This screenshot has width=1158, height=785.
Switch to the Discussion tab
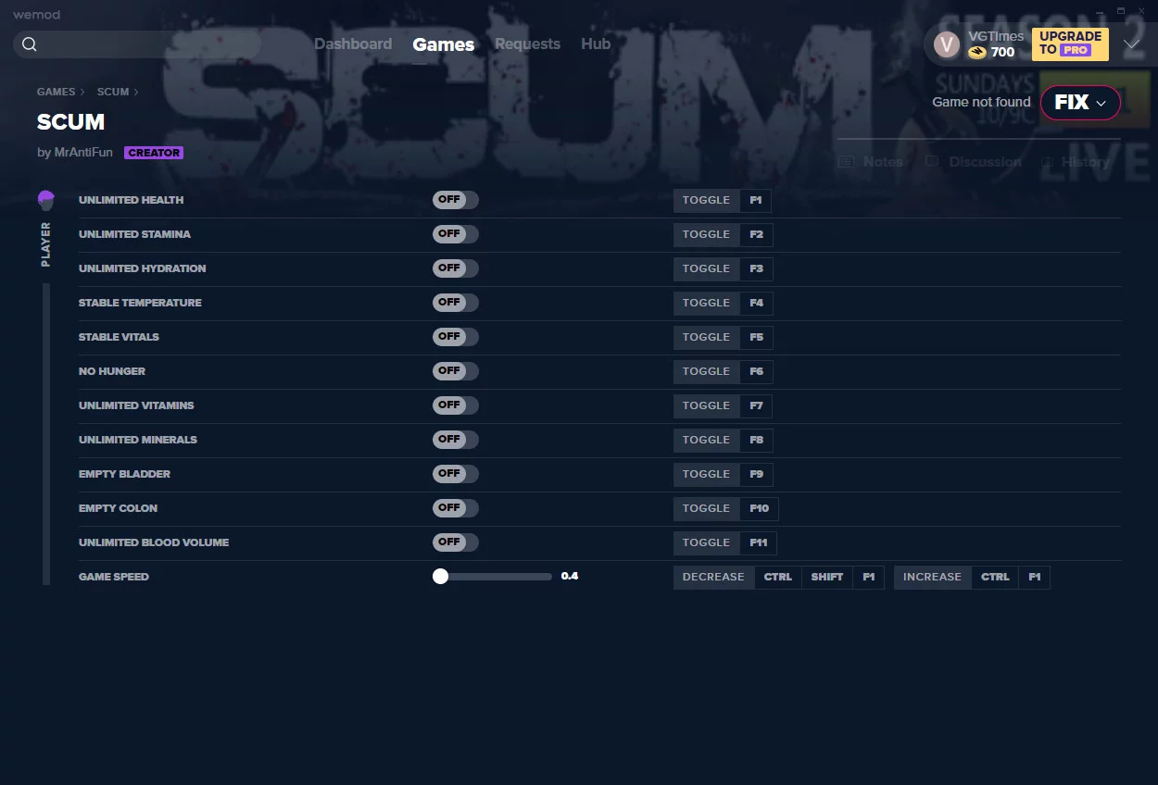pyautogui.click(x=973, y=162)
